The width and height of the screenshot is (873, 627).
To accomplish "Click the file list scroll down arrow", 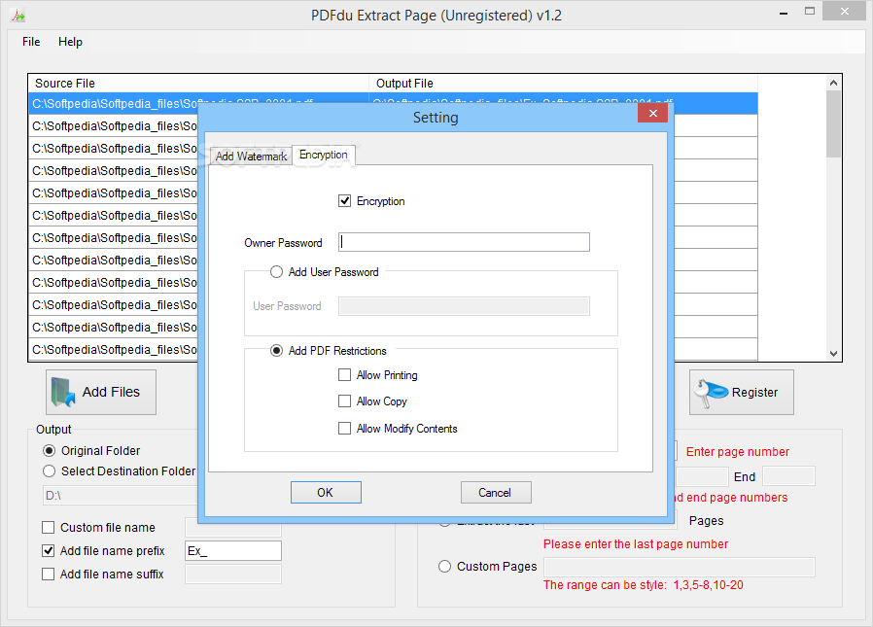I will 833,353.
